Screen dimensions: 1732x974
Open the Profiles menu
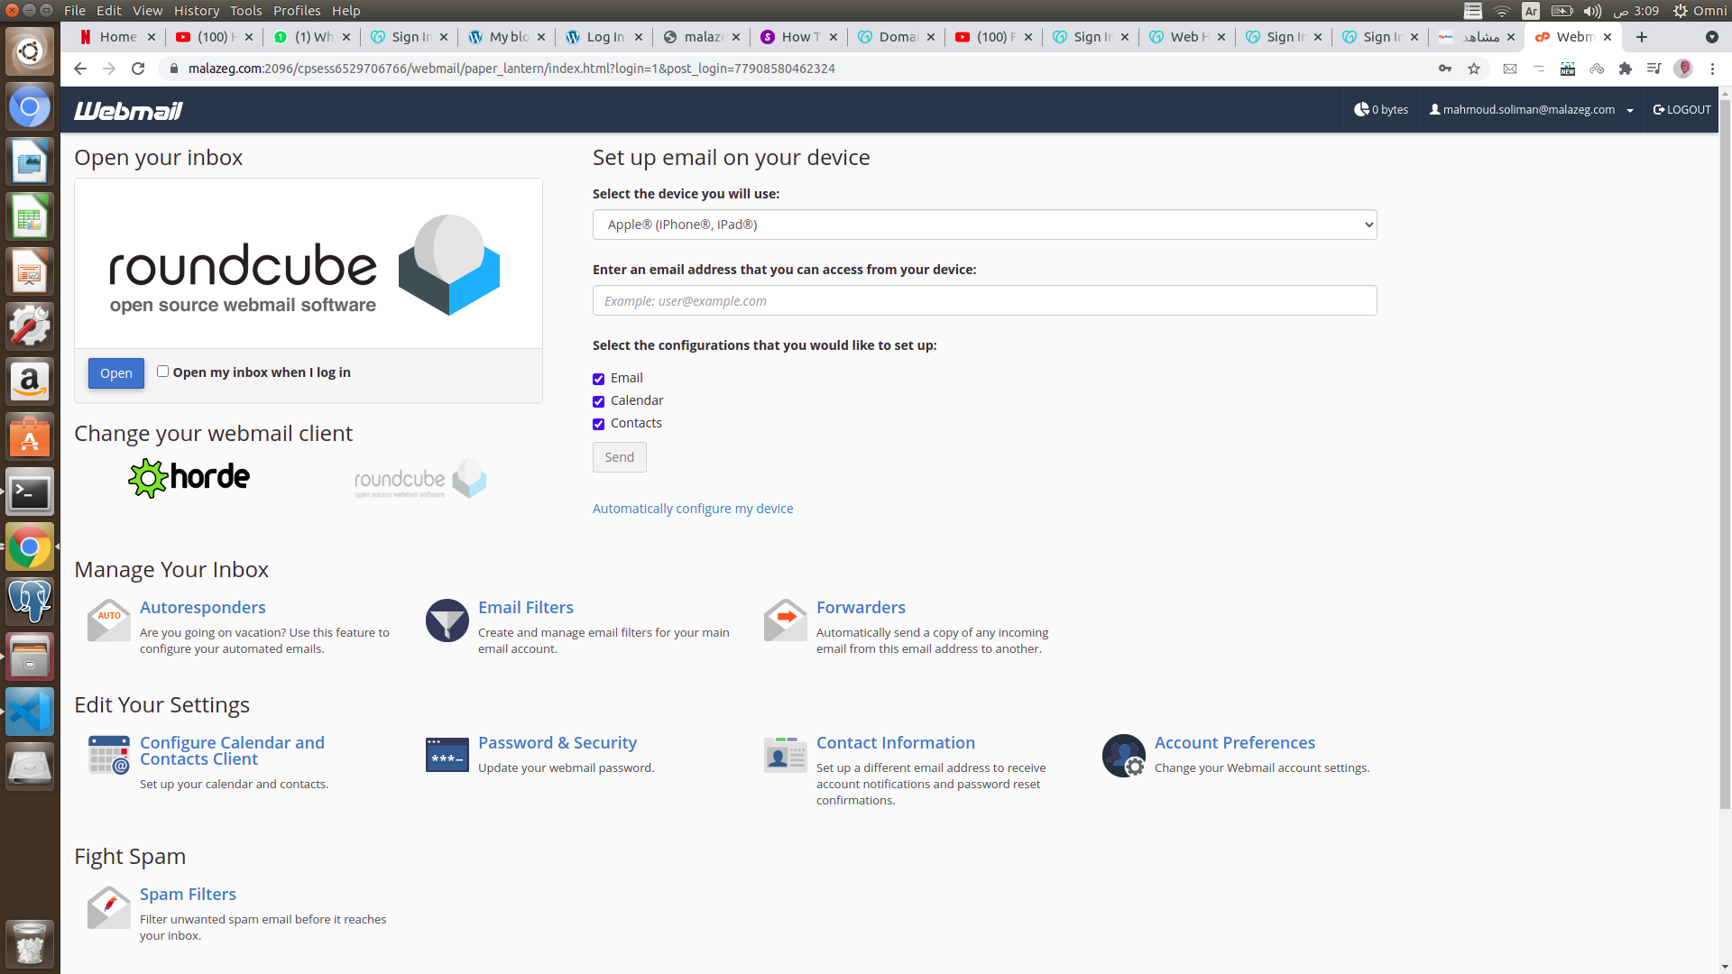click(297, 11)
